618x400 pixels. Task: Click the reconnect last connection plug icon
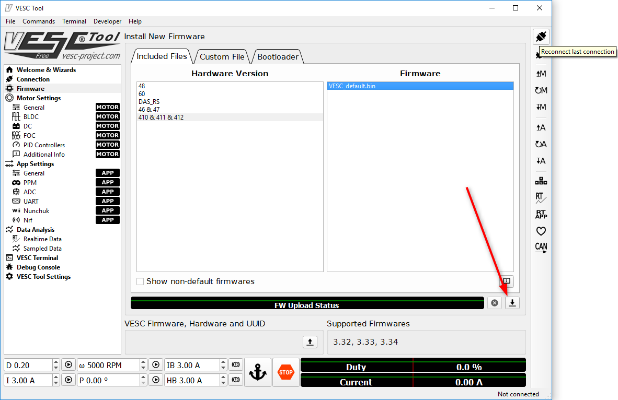(x=541, y=37)
